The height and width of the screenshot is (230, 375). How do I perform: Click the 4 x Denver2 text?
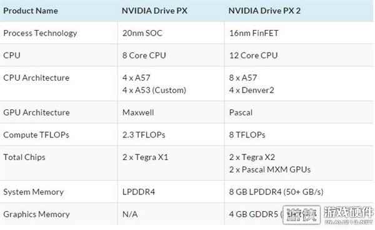(x=252, y=90)
